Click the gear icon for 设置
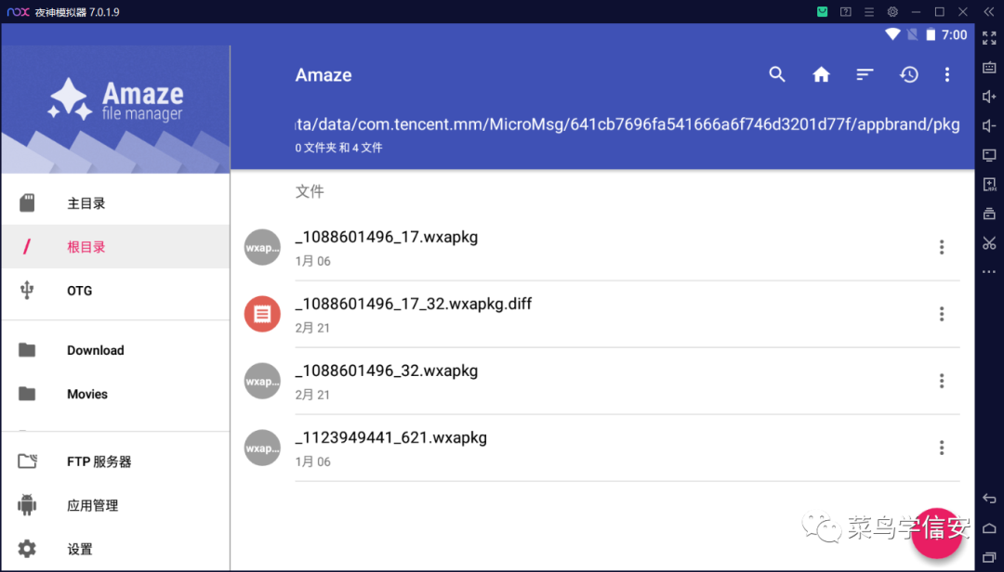The image size is (1004, 572). click(x=27, y=549)
